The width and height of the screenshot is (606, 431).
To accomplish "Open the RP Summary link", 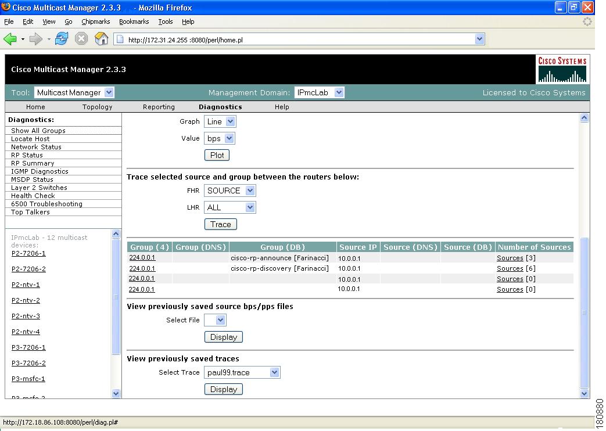I will 33,163.
